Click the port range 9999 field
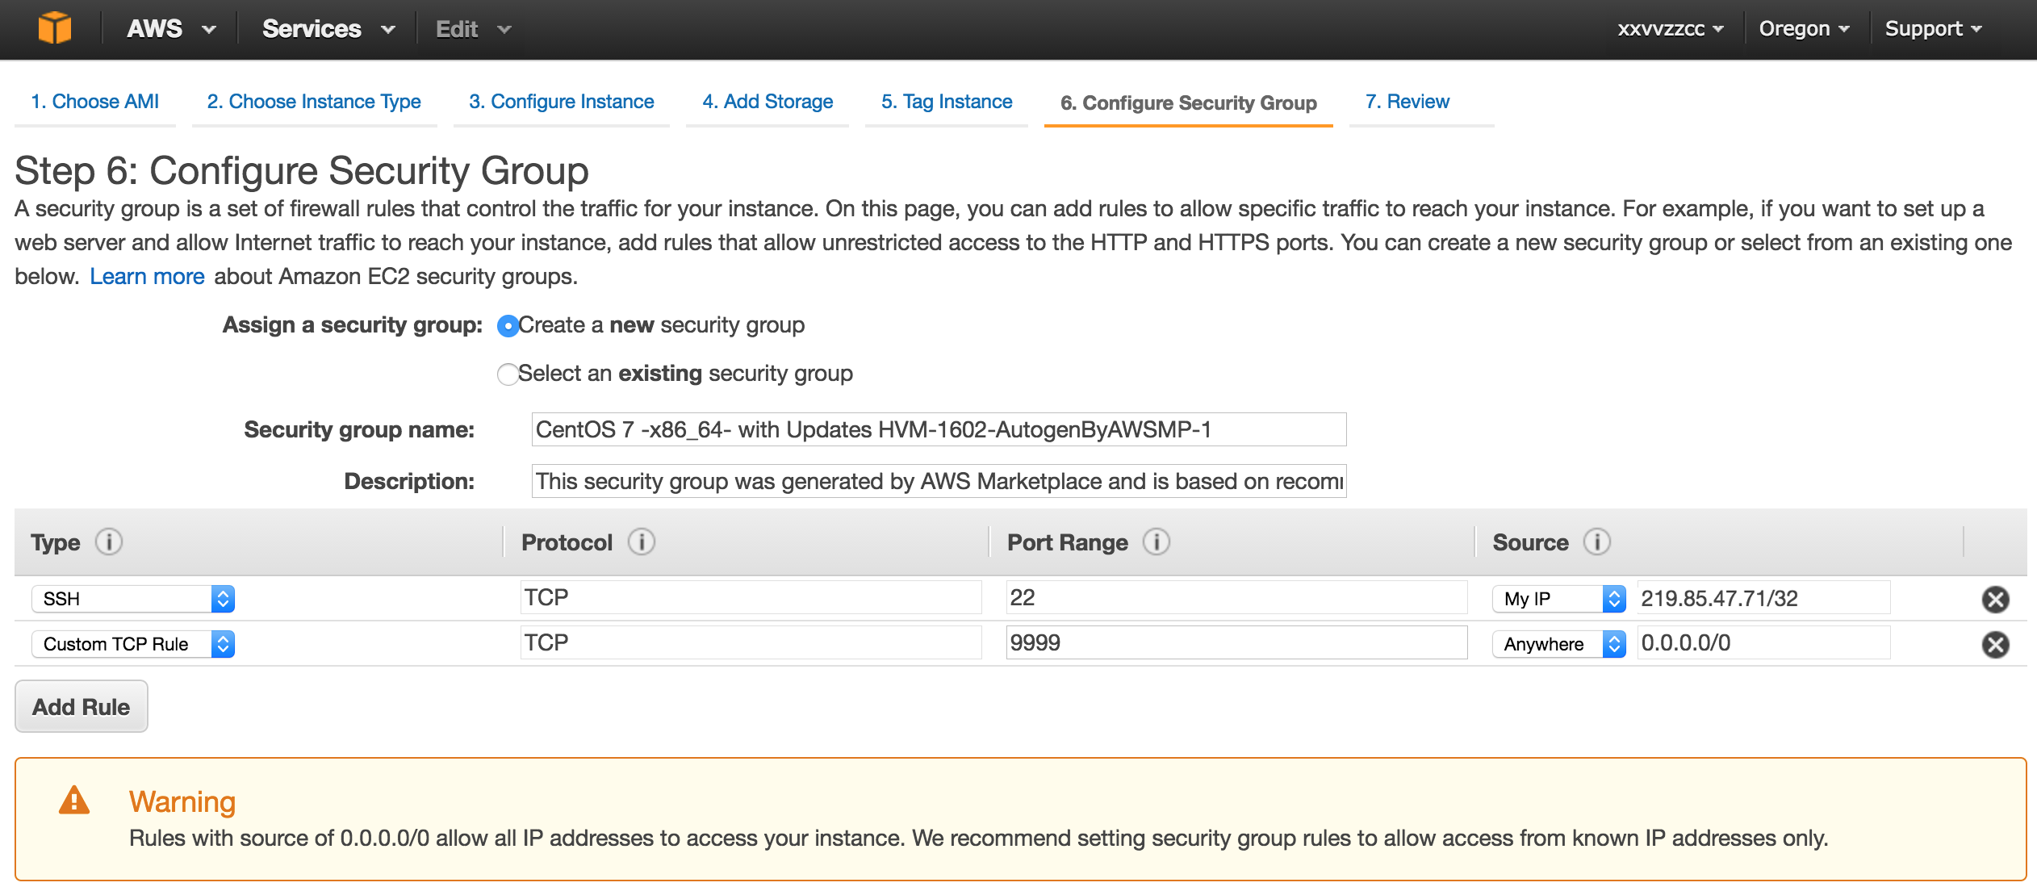2037x891 pixels. pos(1236,643)
